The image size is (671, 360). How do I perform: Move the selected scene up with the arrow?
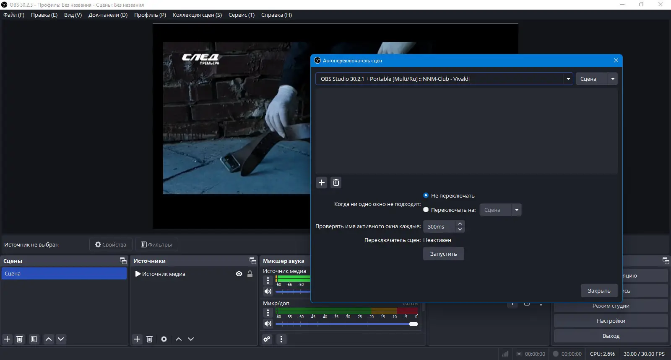[x=49, y=339]
